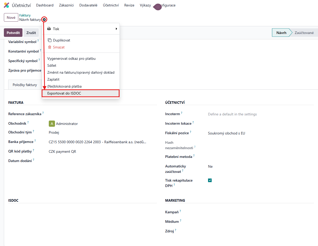Show help tooltip for Zdroj

(176, 230)
